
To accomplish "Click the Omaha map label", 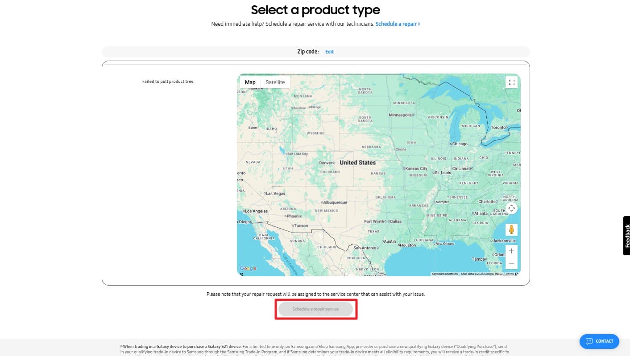I will [x=400, y=149].
